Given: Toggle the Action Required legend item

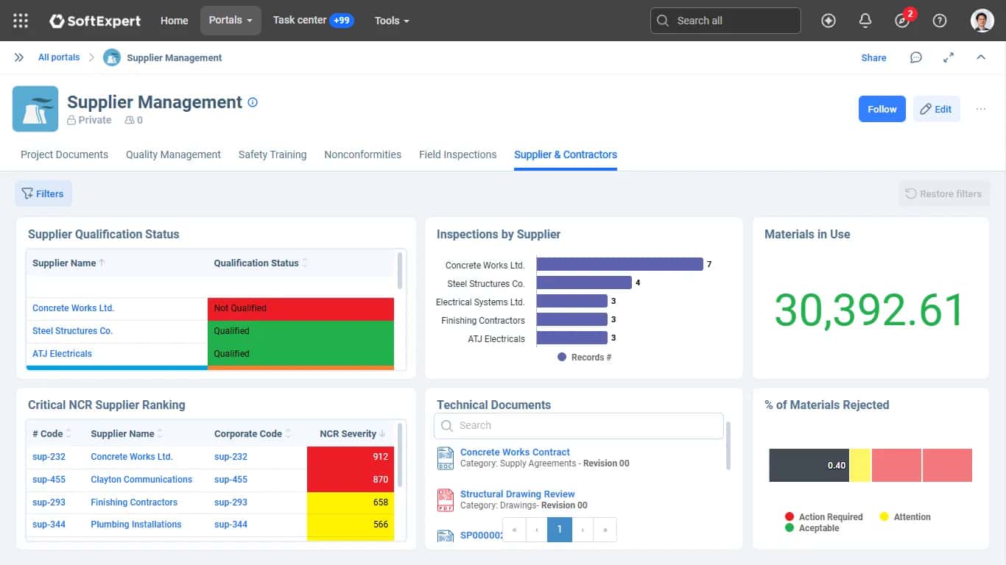Looking at the screenshot, I should pos(823,517).
